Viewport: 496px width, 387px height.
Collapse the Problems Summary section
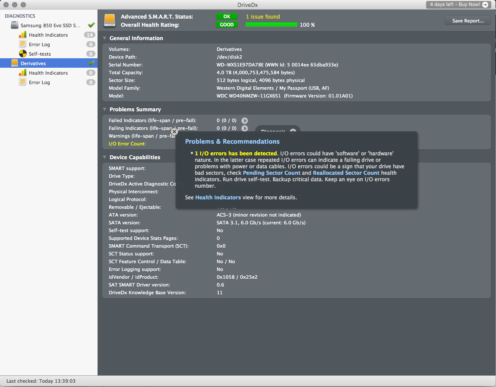(104, 110)
